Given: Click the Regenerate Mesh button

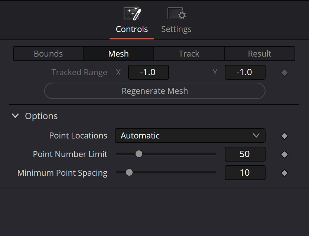Looking at the screenshot, I should [155, 91].
